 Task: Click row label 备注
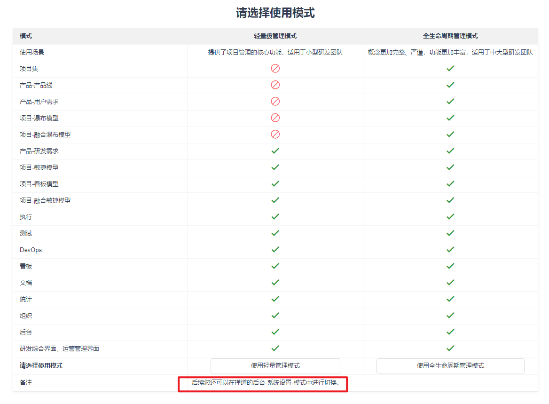(x=25, y=383)
